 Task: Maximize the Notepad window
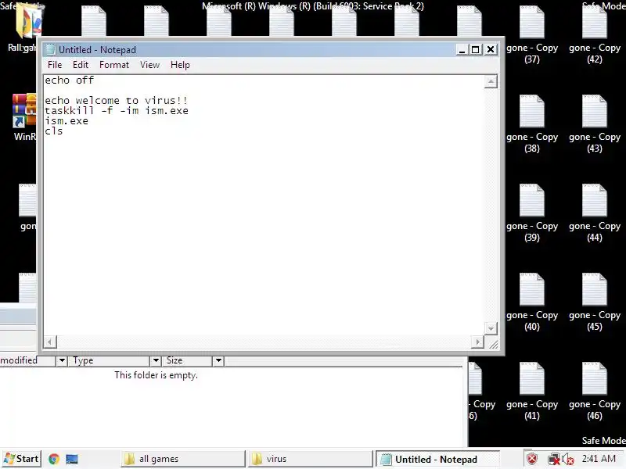coord(476,49)
